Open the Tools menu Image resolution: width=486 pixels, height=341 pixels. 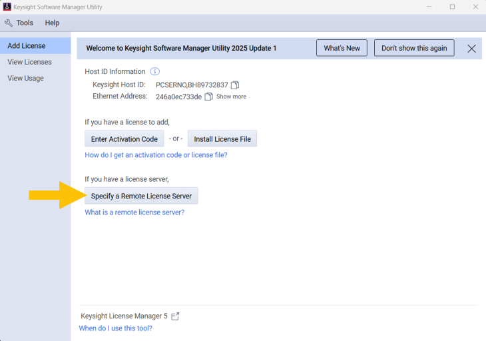(25, 23)
